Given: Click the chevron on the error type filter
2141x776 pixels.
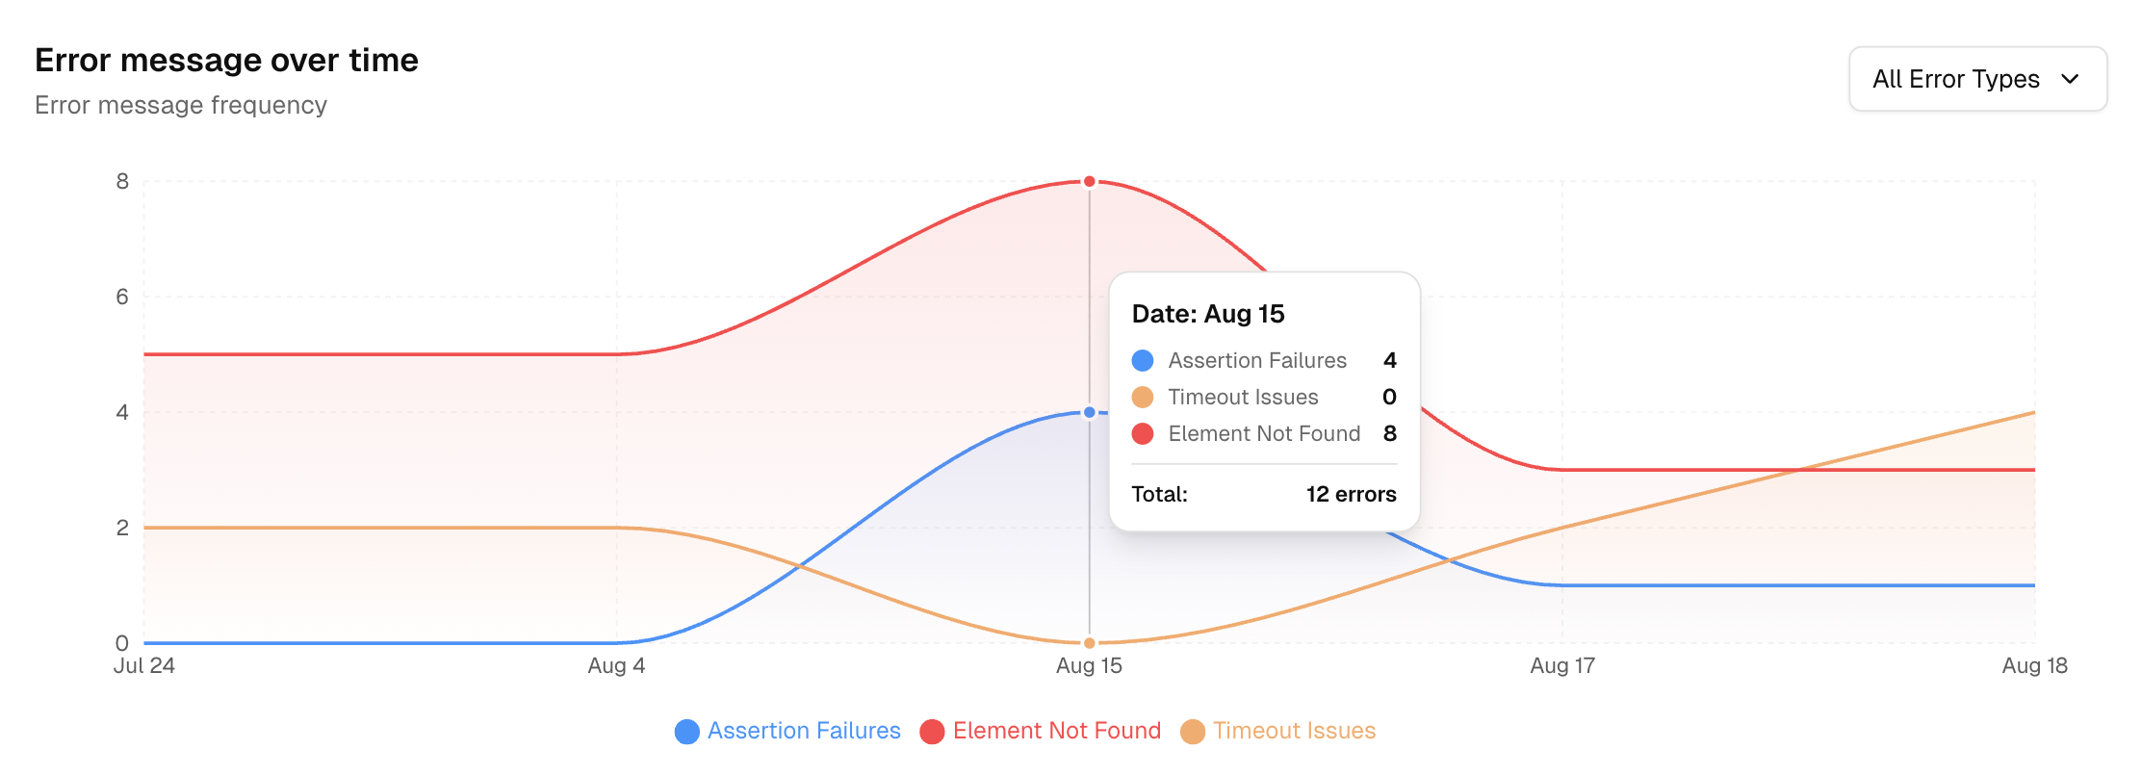Looking at the screenshot, I should point(2072,80).
